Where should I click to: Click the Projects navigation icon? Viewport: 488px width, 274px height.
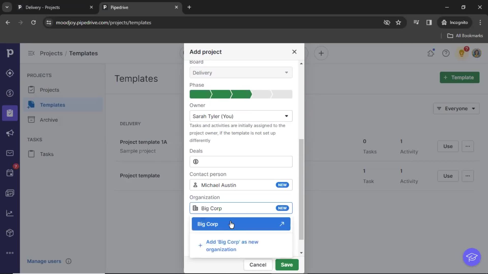click(9, 113)
